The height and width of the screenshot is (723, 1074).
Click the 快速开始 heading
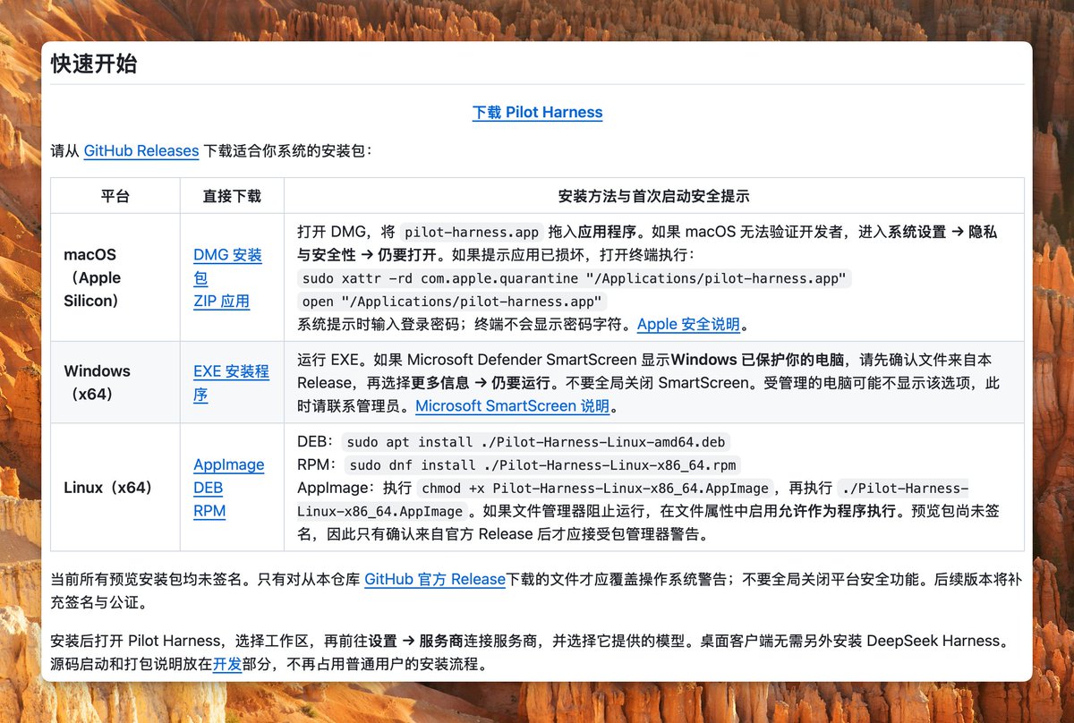coord(94,64)
